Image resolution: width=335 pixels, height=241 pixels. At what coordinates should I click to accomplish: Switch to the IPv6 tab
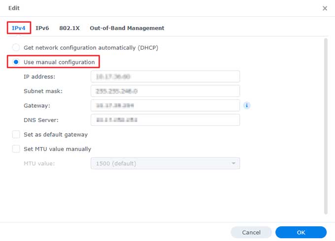tap(42, 28)
